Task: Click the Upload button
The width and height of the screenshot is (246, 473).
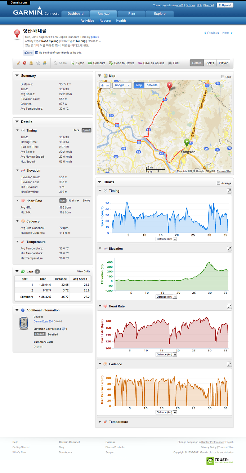Action: point(225,5)
